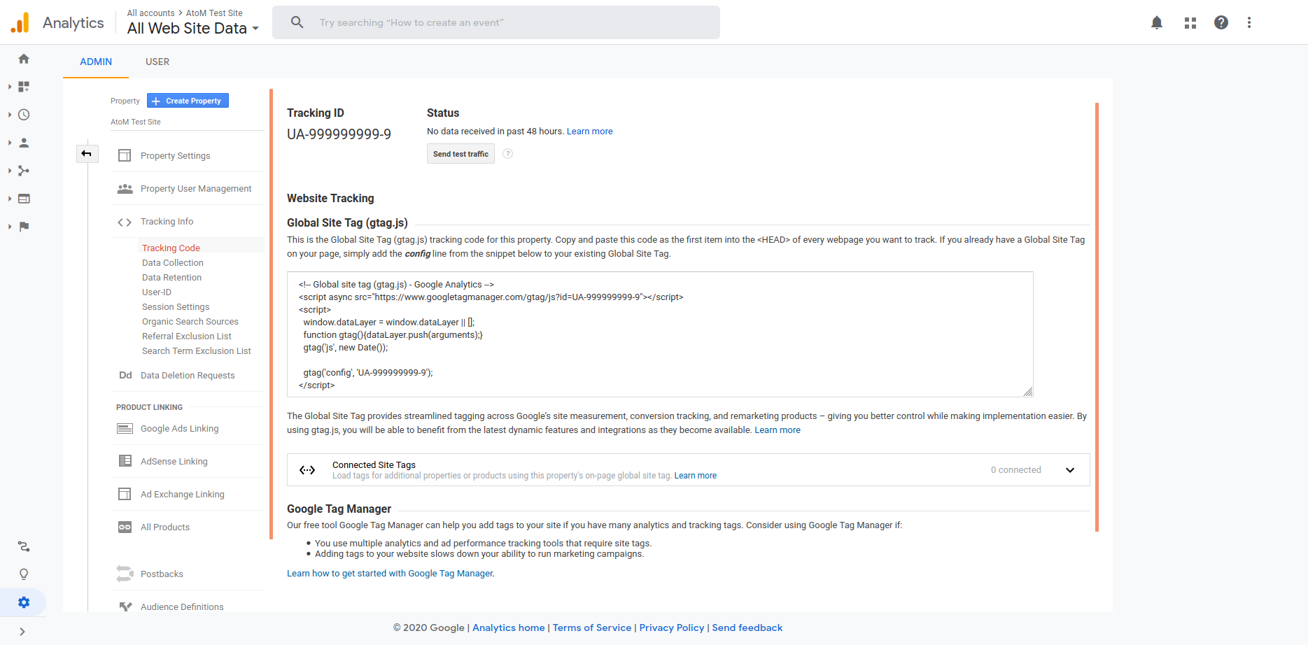
Task: Select Data Collection menu item
Action: (173, 263)
